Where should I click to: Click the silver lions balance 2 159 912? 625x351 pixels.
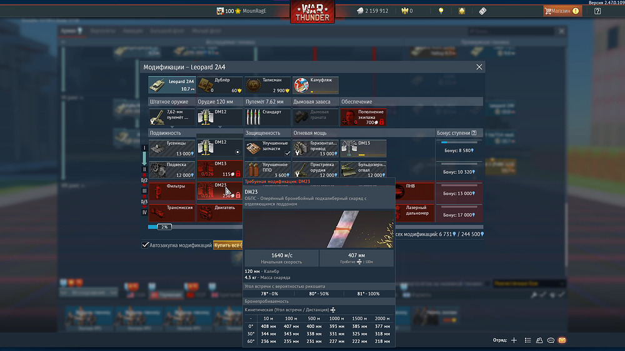click(x=372, y=11)
